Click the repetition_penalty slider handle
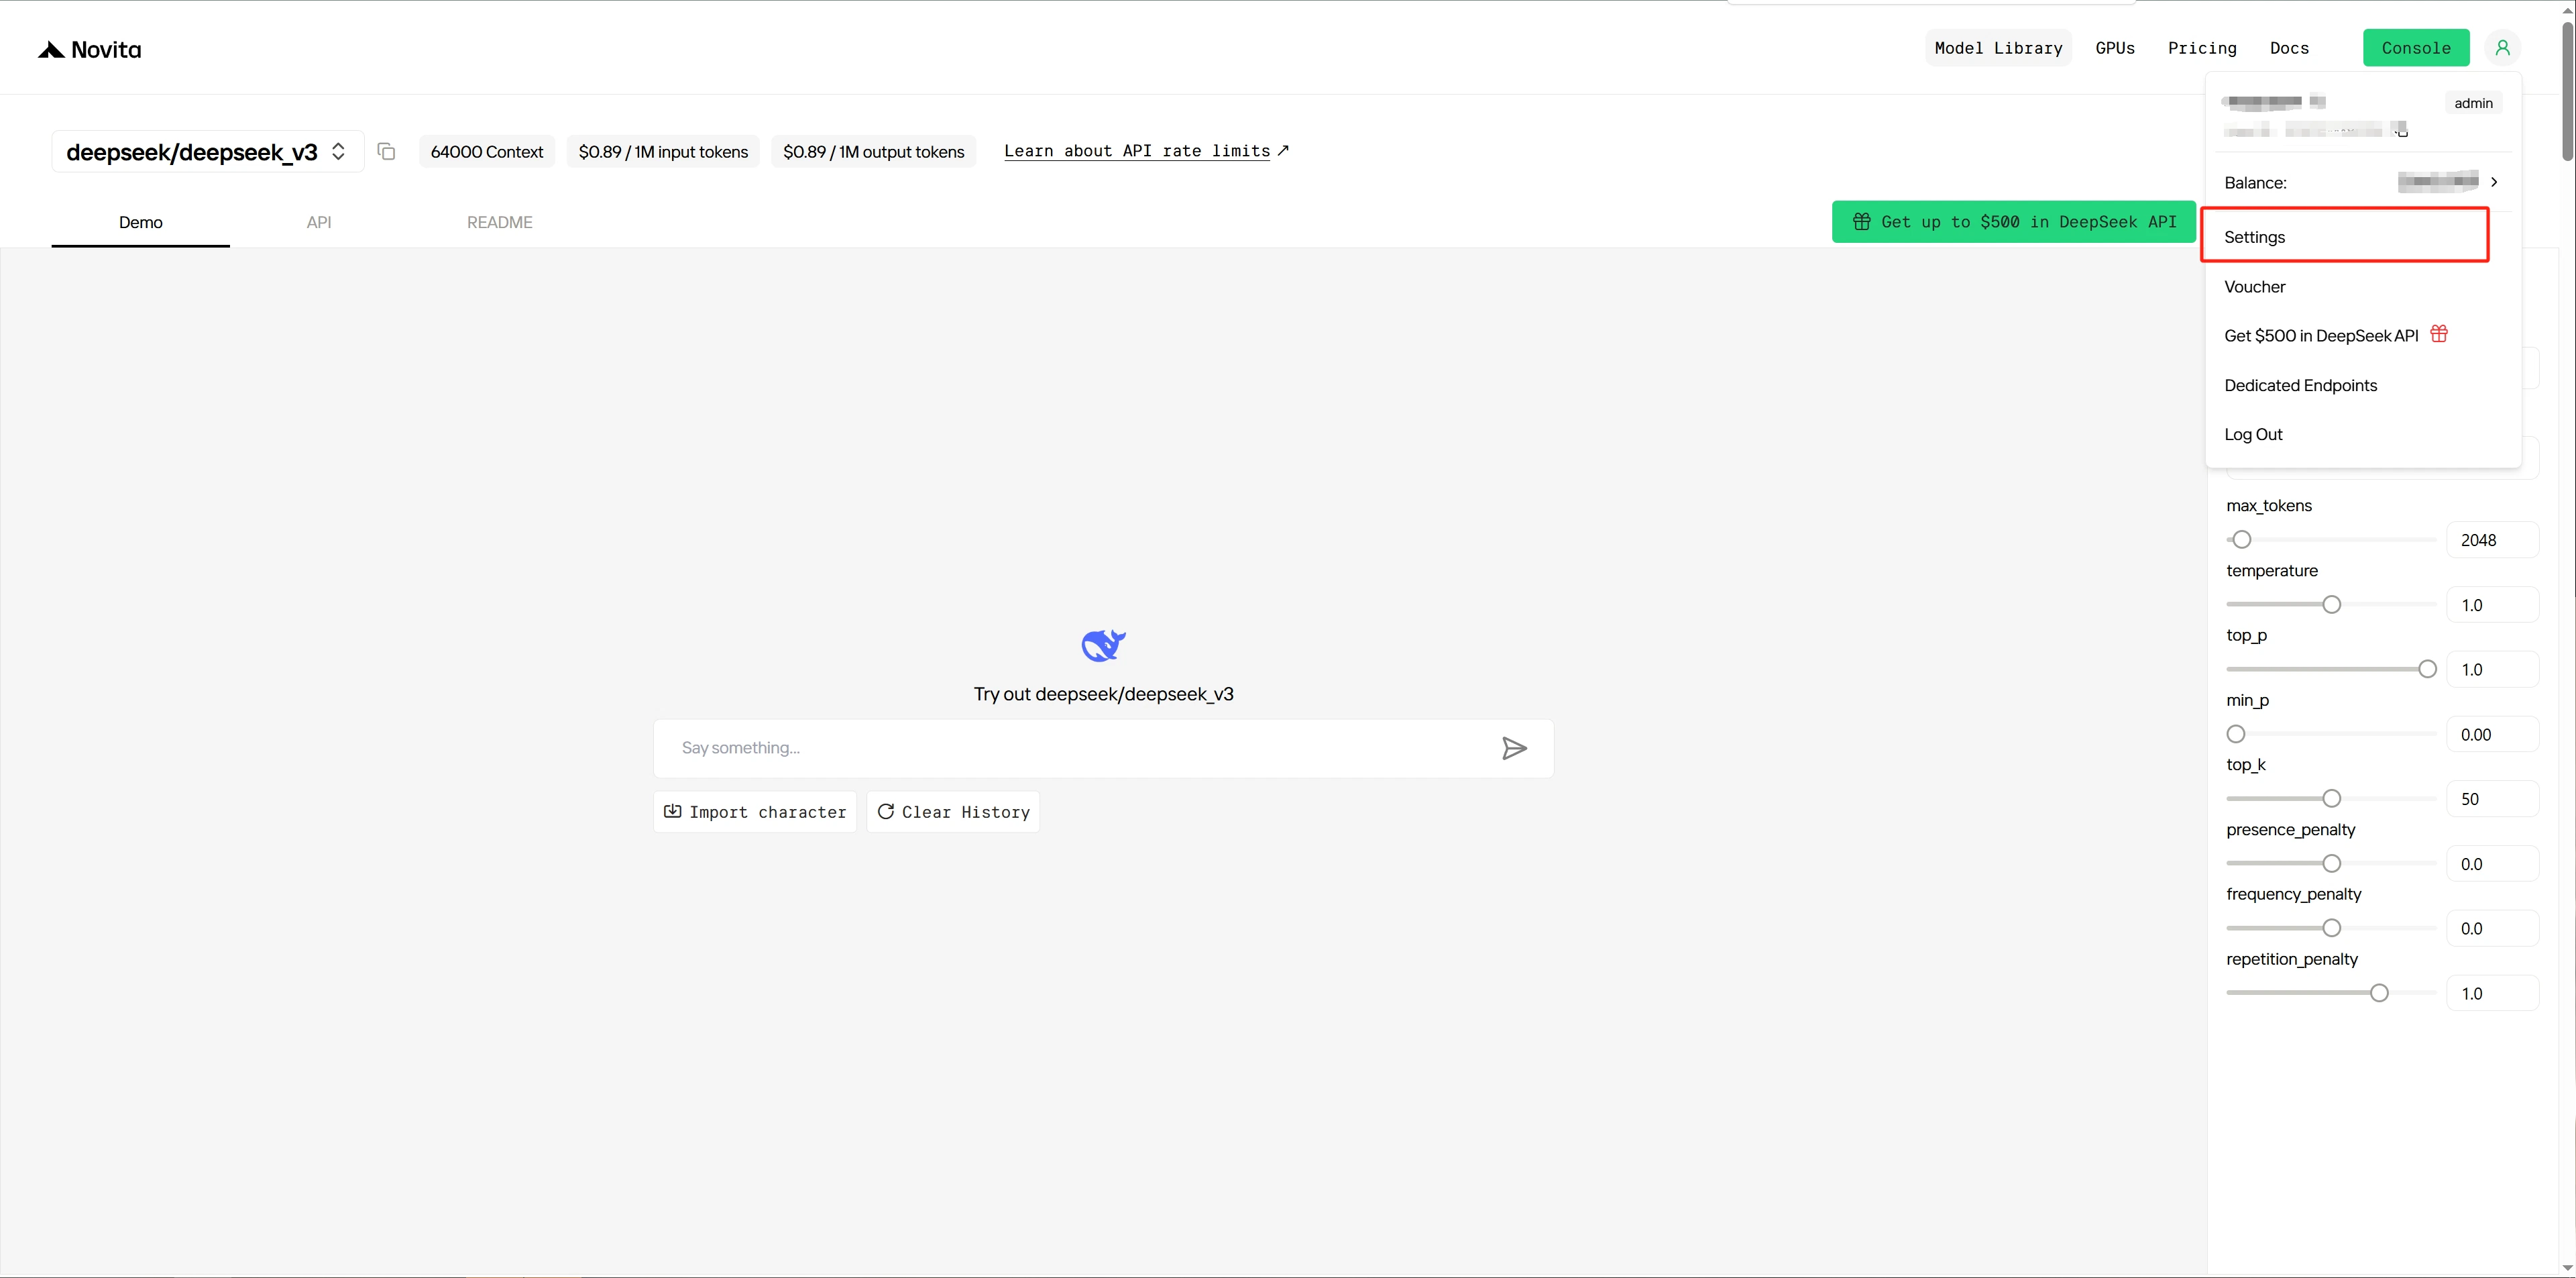 [x=2379, y=993]
